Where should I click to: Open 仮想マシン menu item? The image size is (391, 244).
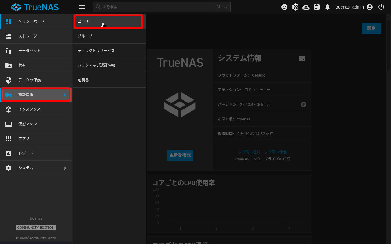(x=36, y=124)
